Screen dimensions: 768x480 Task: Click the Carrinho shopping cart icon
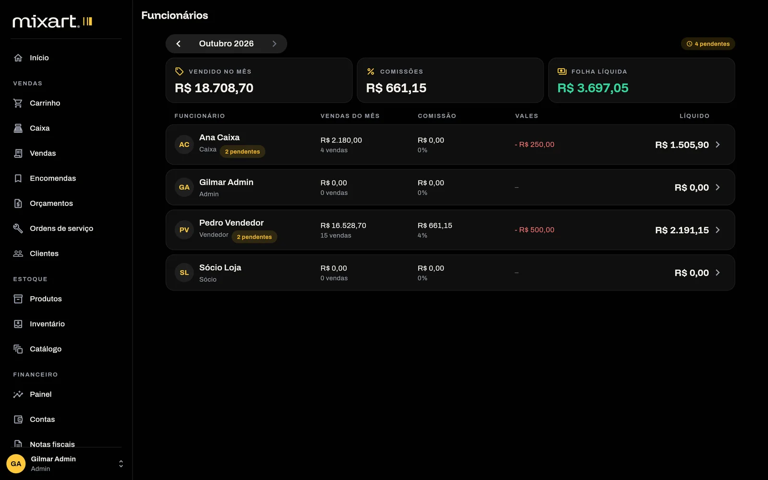tap(18, 103)
